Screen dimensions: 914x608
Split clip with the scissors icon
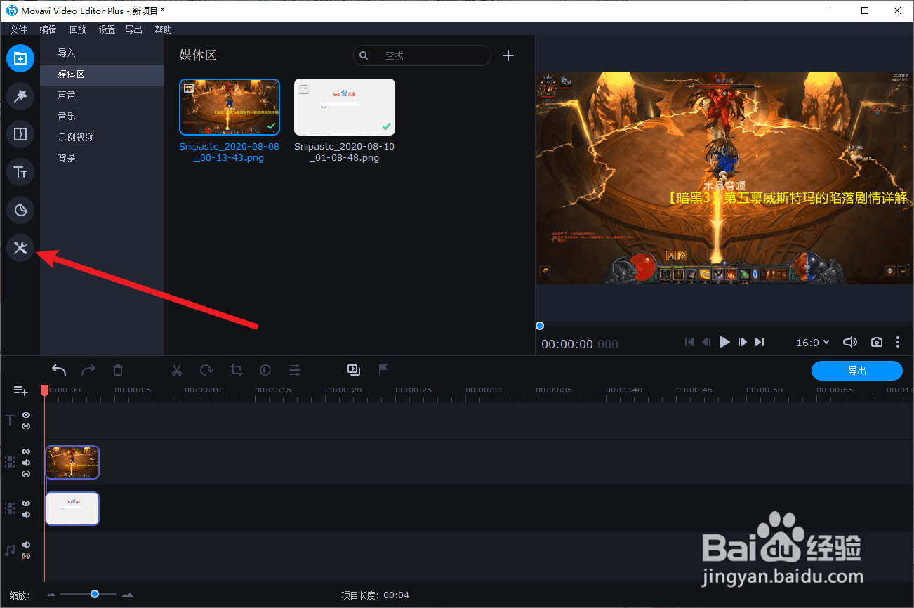177,369
